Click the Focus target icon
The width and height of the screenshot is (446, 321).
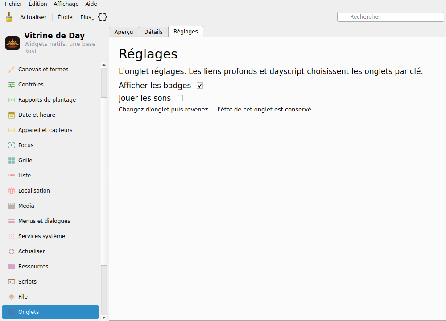(x=12, y=145)
